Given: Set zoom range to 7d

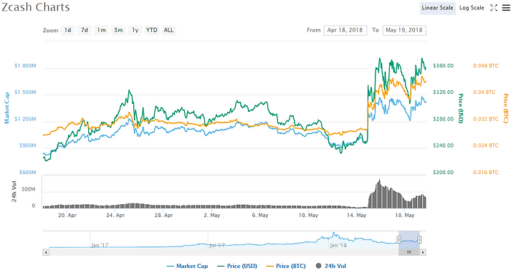Looking at the screenshot, I should 85,30.
